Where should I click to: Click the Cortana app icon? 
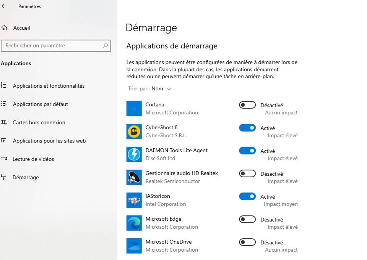pos(134,109)
